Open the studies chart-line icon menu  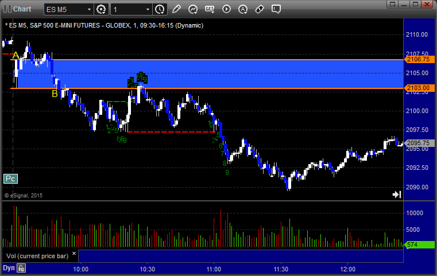point(193,9)
